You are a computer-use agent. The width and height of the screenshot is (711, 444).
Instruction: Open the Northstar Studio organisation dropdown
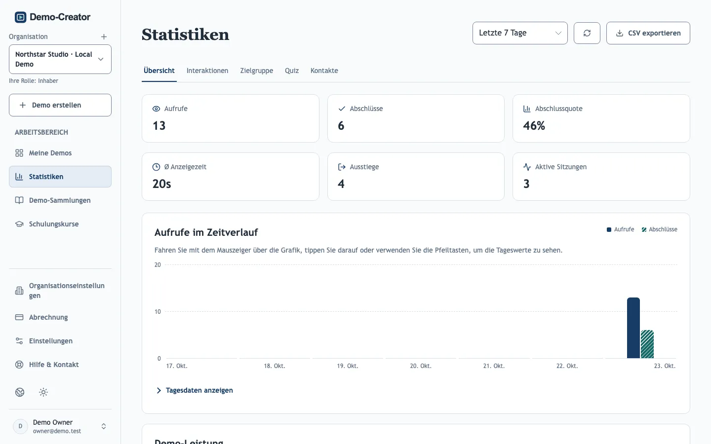[x=60, y=59]
